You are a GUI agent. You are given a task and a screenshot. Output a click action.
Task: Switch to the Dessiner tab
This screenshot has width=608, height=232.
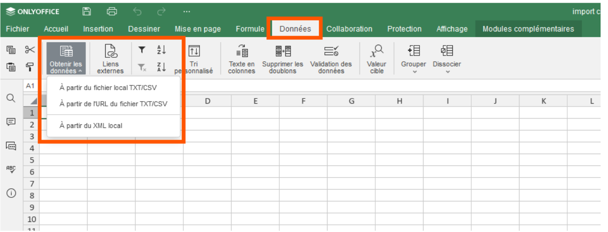pyautogui.click(x=144, y=29)
